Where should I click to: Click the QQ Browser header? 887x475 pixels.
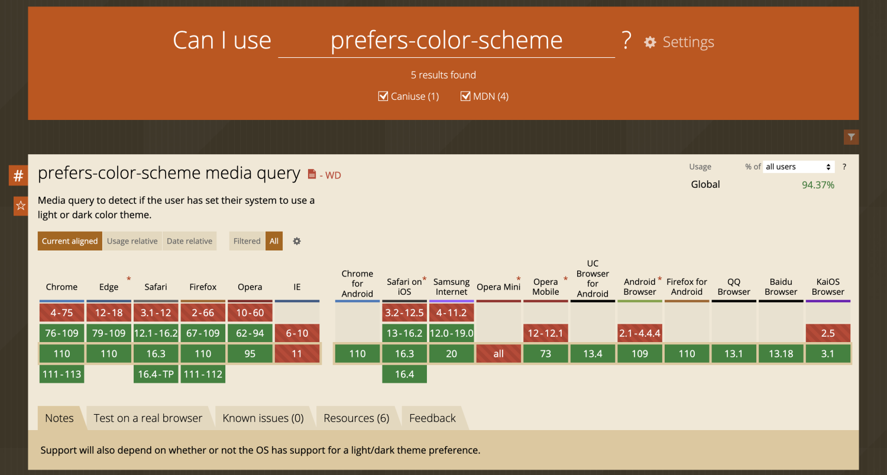point(734,287)
